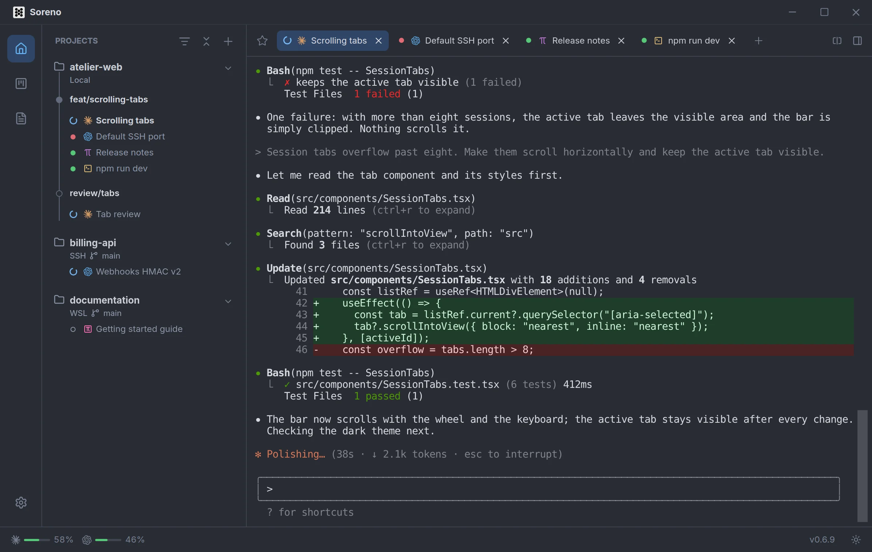Add a new project with plus icon
This screenshot has width=872, height=552.
(x=228, y=41)
